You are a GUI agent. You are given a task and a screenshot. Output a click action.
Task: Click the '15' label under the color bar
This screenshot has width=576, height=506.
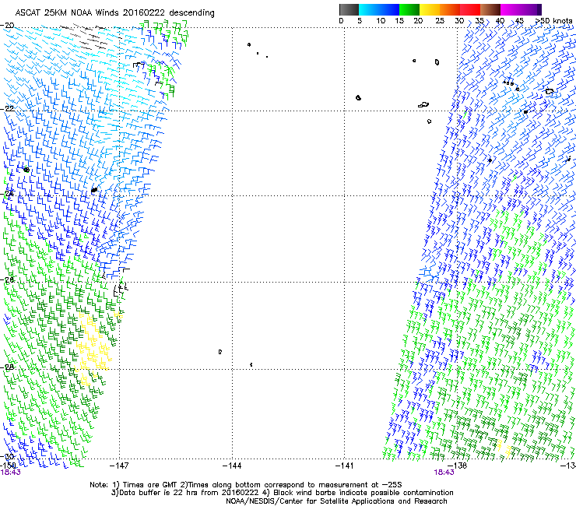(399, 21)
